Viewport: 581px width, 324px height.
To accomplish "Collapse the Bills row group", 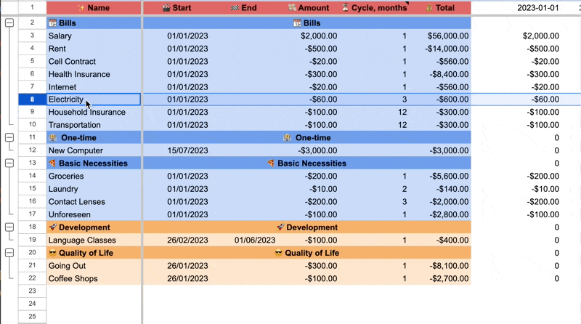I will pyautogui.click(x=9, y=23).
